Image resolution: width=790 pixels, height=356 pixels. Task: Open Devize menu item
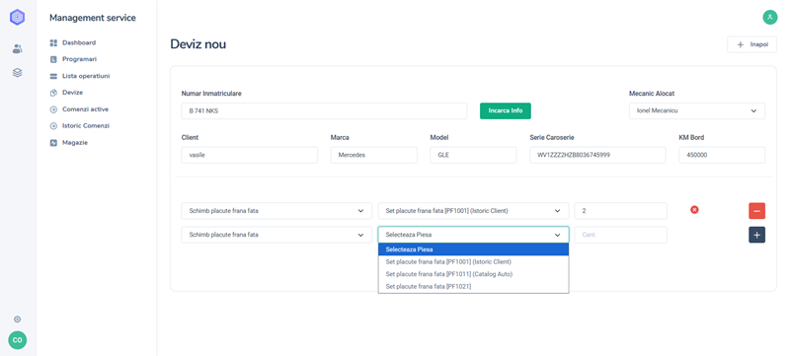[72, 93]
